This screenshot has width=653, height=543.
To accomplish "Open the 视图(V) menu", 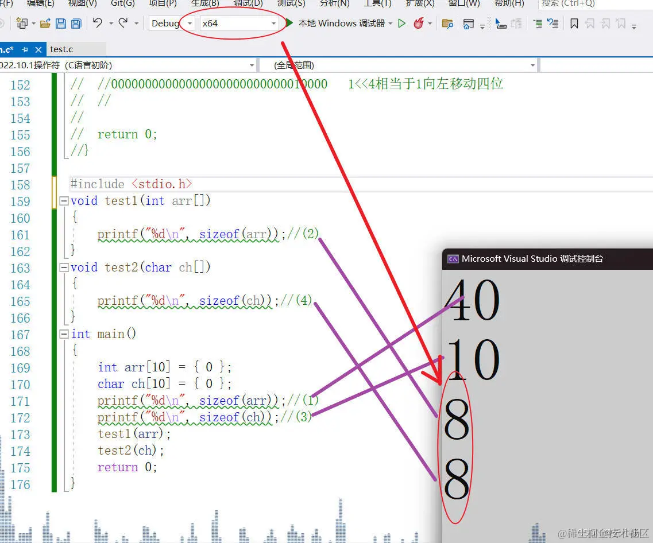I will tap(83, 3).
